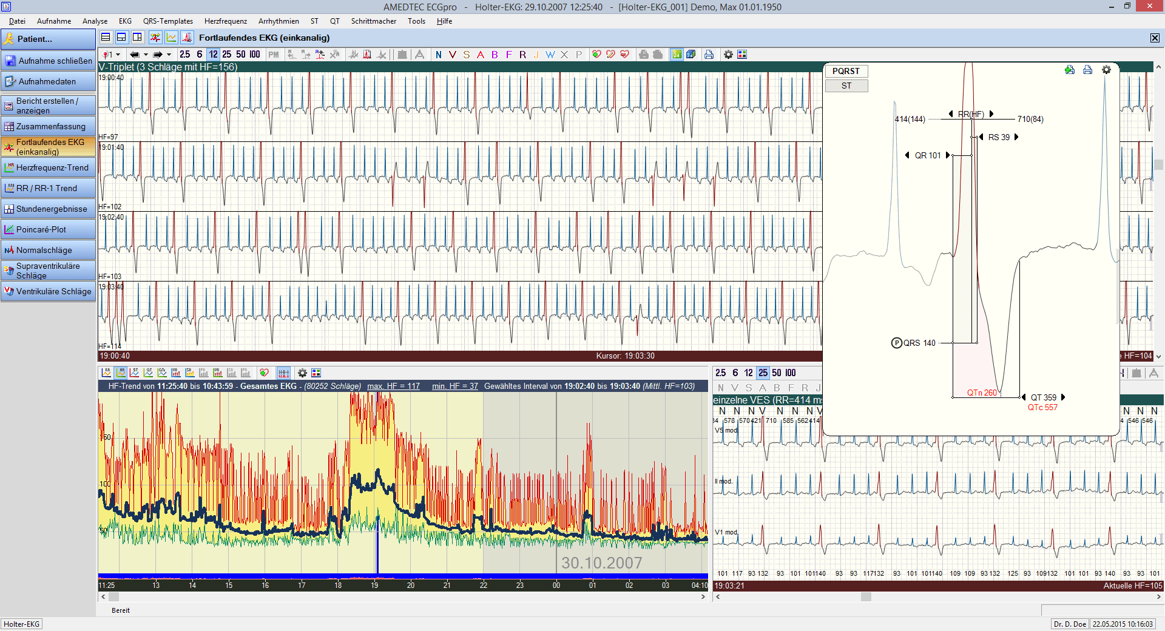The height and width of the screenshot is (631, 1165).
Task: Expand the forward arrow dropdown
Action: (169, 55)
